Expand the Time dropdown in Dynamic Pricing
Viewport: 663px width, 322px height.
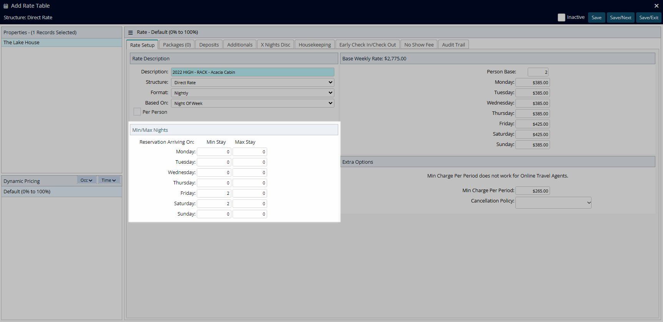pos(109,180)
